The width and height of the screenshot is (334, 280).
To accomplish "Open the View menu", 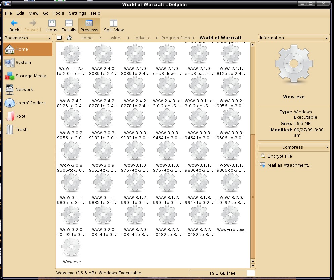I will pos(34,13).
